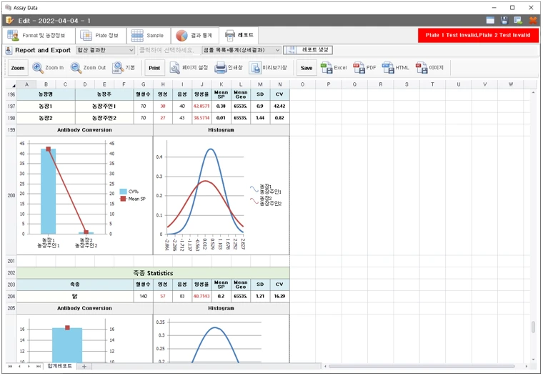Export report to PDF icon
The image size is (543, 376).
(359, 68)
